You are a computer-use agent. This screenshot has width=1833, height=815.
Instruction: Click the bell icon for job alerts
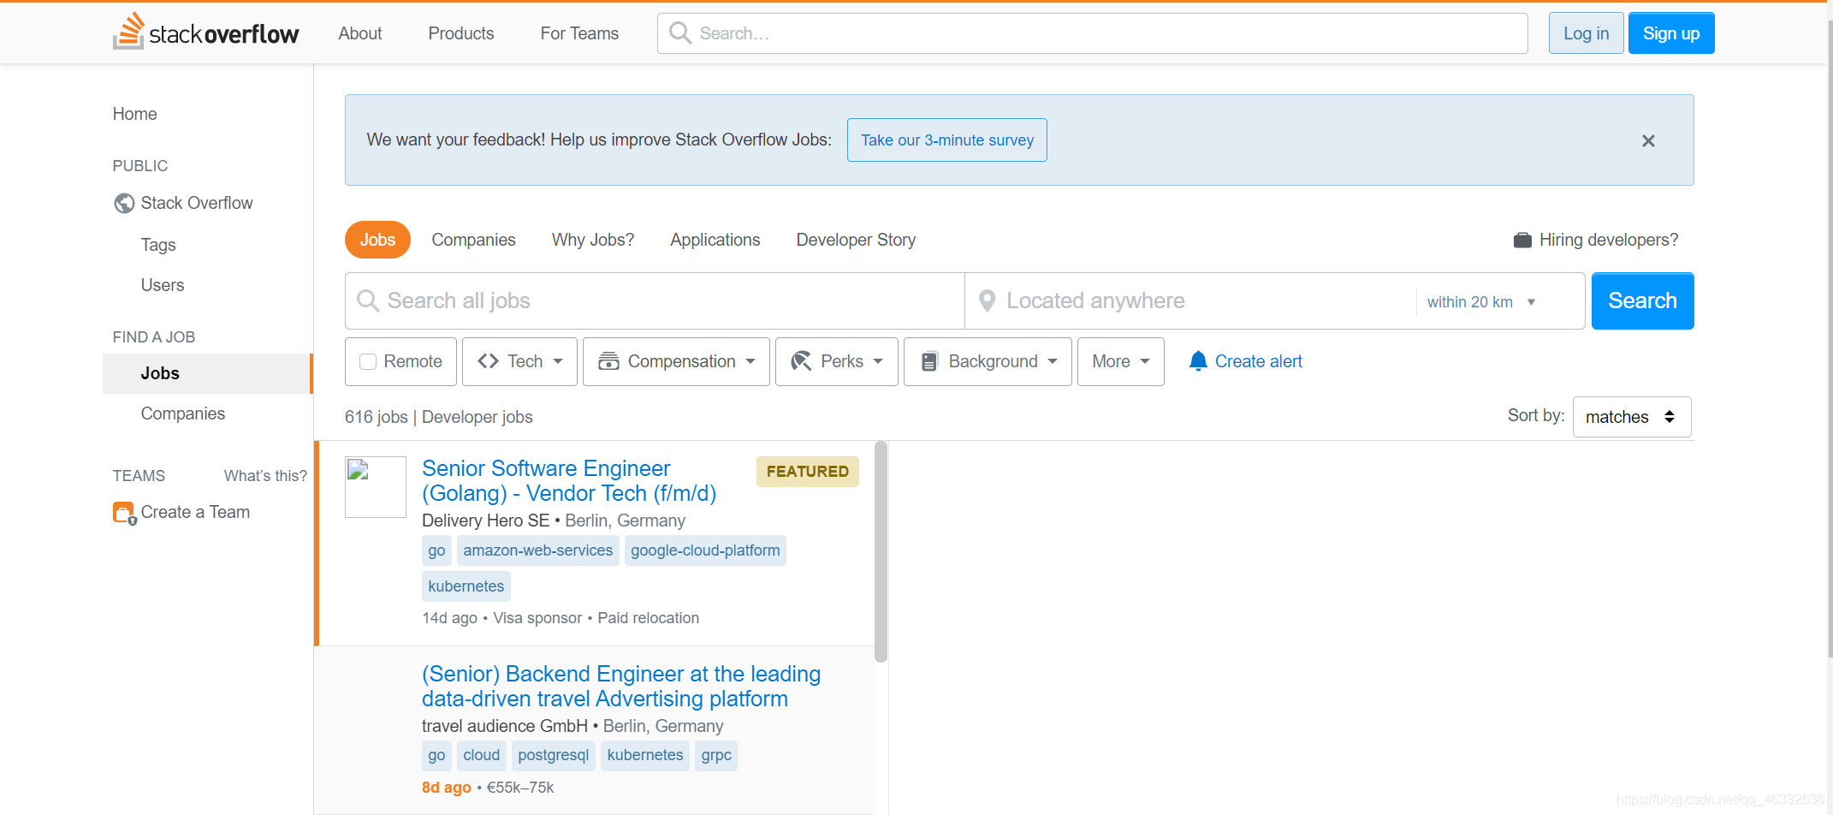(1198, 361)
